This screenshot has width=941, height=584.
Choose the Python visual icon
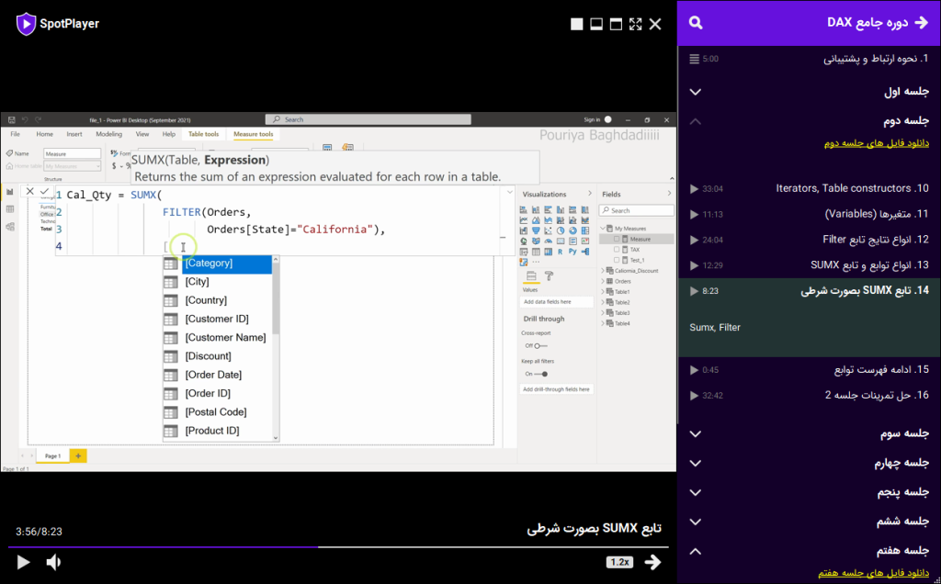point(573,252)
